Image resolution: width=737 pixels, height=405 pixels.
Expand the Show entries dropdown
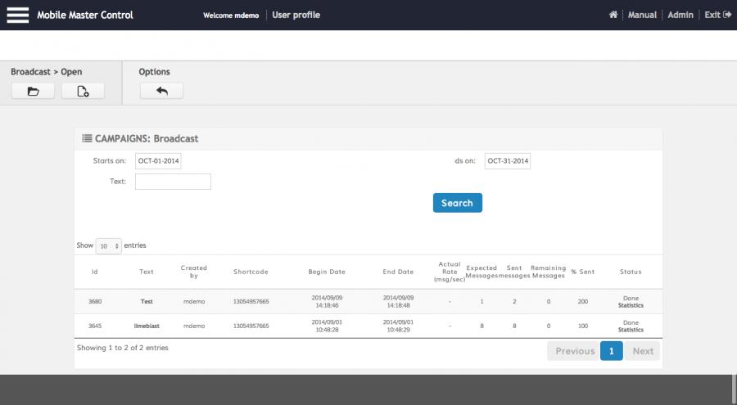[x=109, y=245]
